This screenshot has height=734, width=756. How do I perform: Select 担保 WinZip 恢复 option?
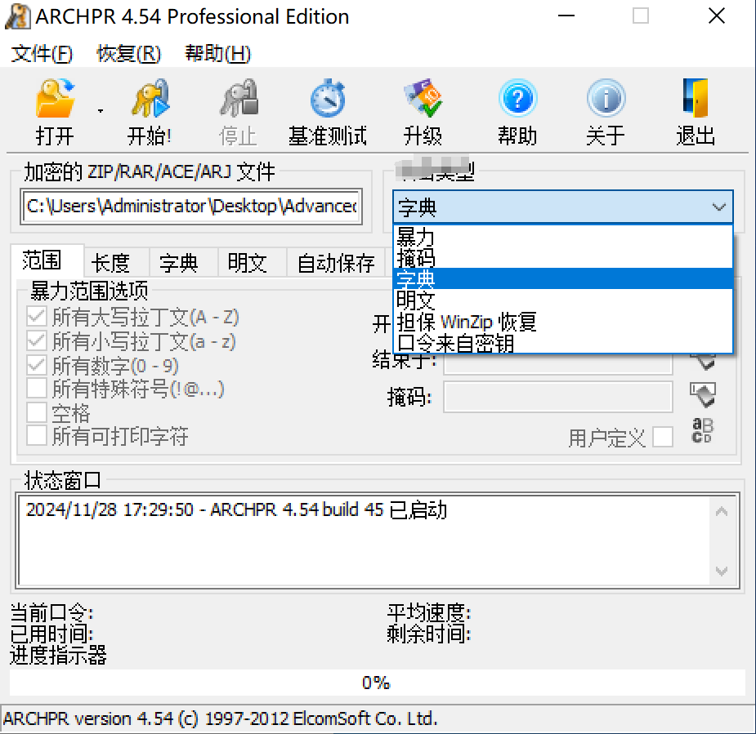pyautogui.click(x=563, y=322)
